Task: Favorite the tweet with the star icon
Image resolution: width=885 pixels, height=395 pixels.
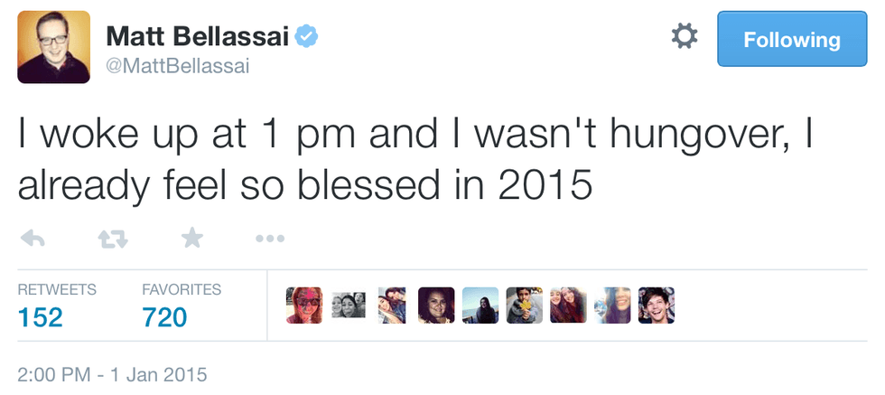Action: pyautogui.click(x=191, y=239)
